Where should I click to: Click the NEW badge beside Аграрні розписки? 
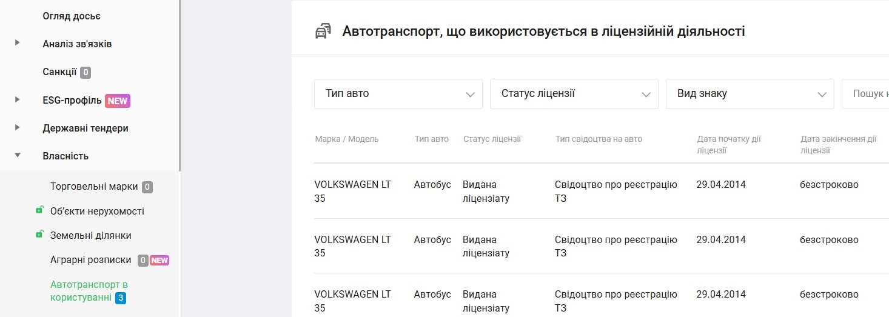159,260
